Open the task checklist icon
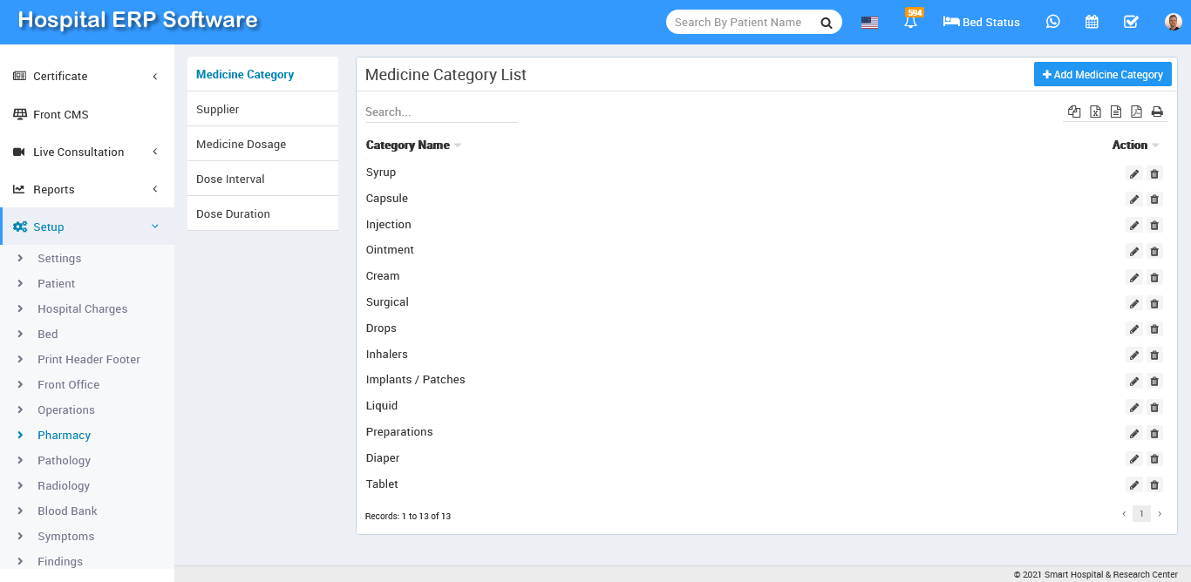This screenshot has height=582, width=1191. point(1131,22)
